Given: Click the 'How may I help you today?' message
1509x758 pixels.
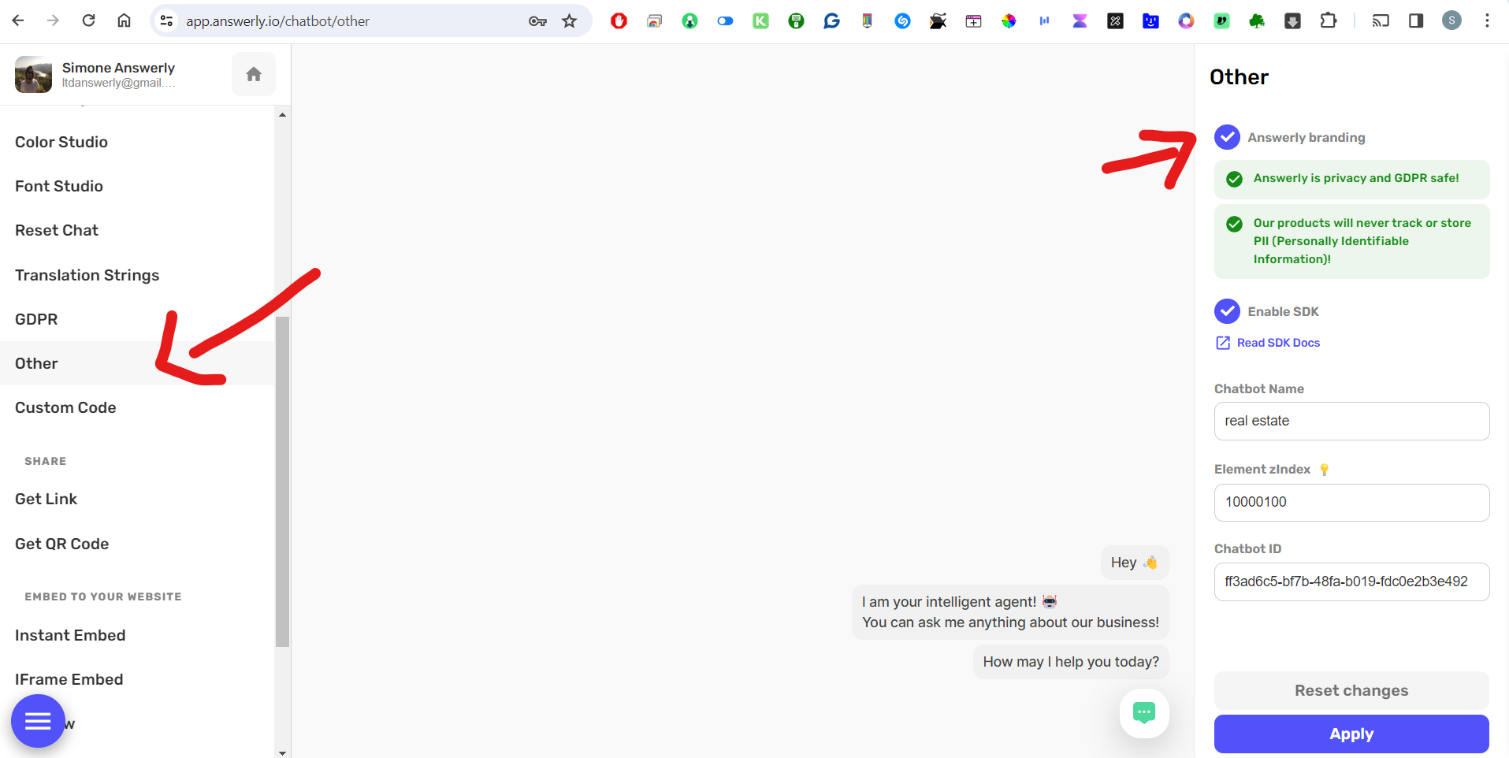Looking at the screenshot, I should click(1071, 662).
